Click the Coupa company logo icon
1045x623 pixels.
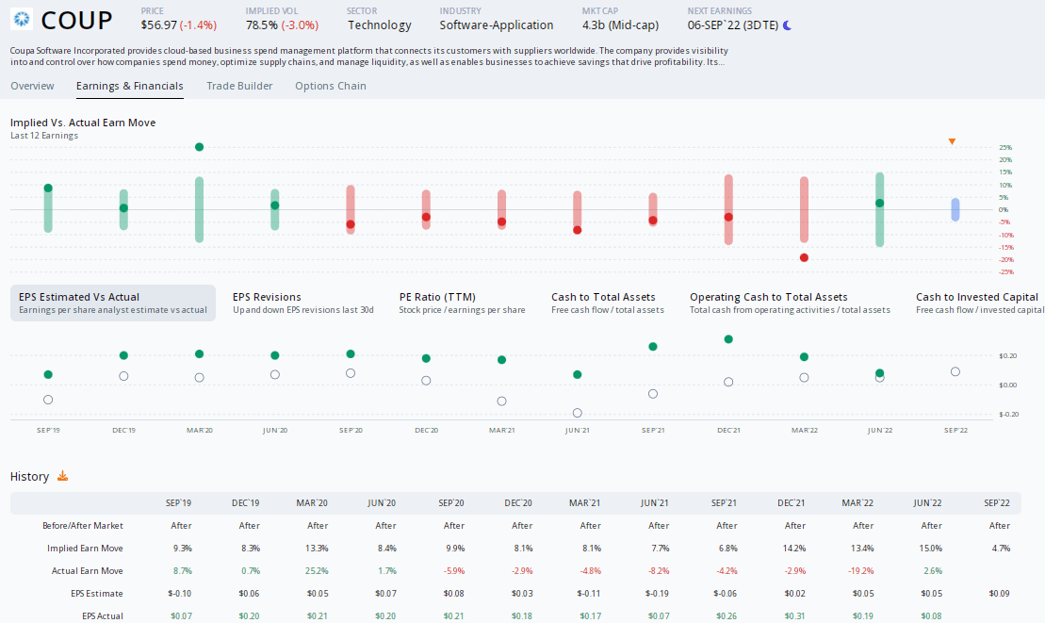tap(22, 20)
